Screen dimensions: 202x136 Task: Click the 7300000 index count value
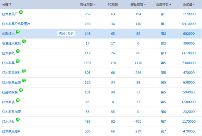(189, 63)
